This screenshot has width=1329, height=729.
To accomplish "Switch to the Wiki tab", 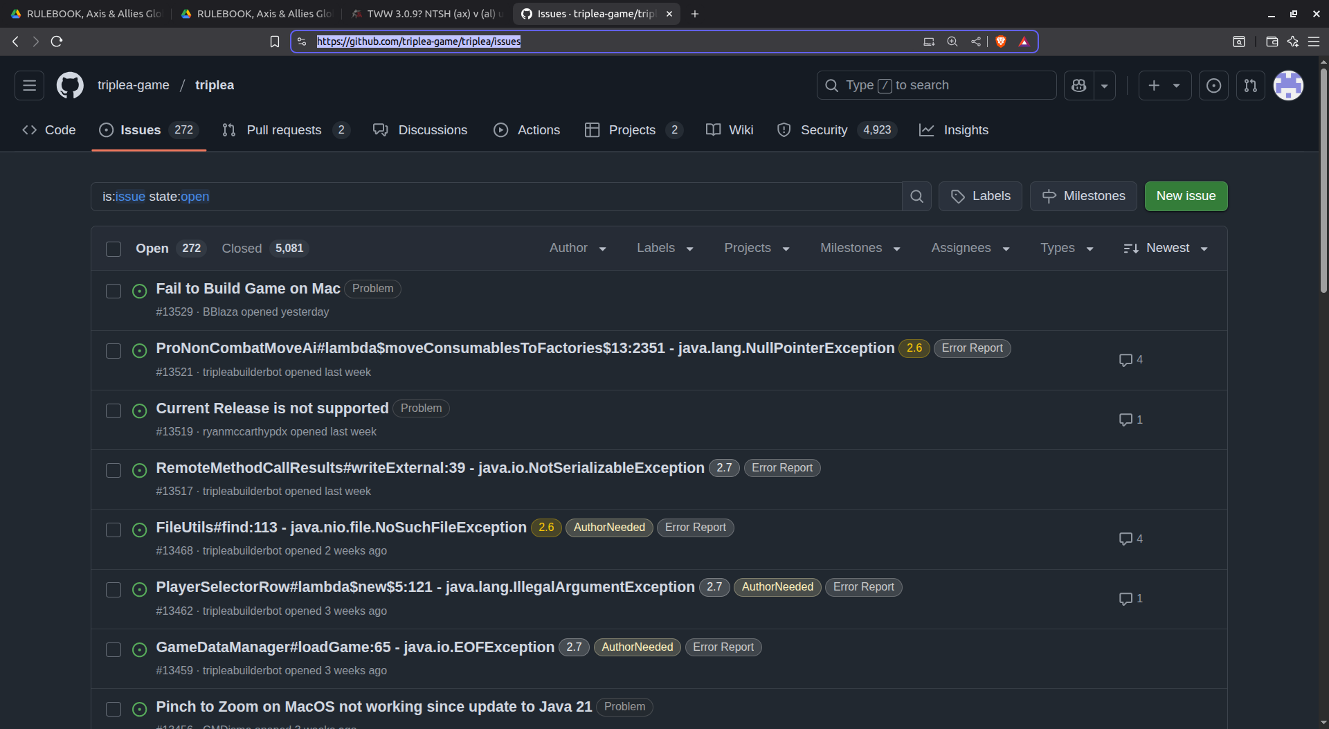I will 730,130.
